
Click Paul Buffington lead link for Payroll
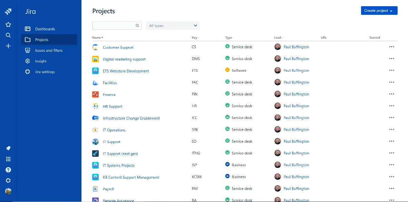(x=296, y=189)
